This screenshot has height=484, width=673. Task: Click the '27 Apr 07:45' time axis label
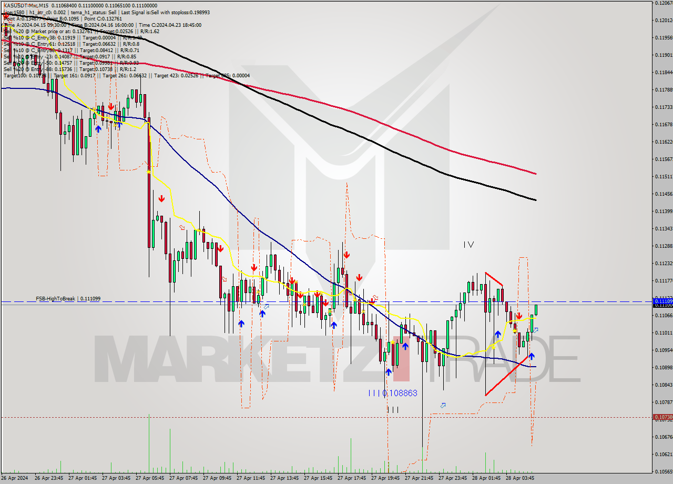pos(184,478)
